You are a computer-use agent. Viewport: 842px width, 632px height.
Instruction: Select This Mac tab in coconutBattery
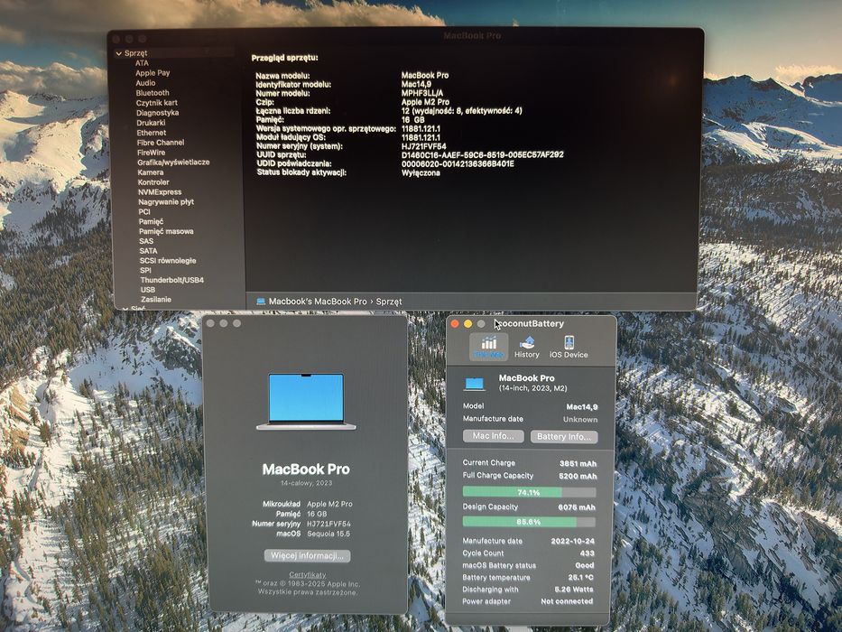[488, 348]
